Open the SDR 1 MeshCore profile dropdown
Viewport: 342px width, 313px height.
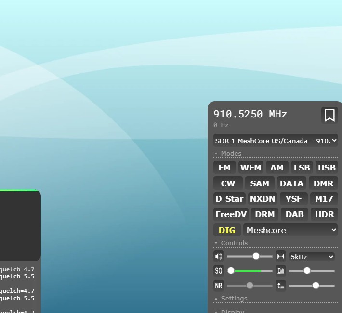coord(276,141)
